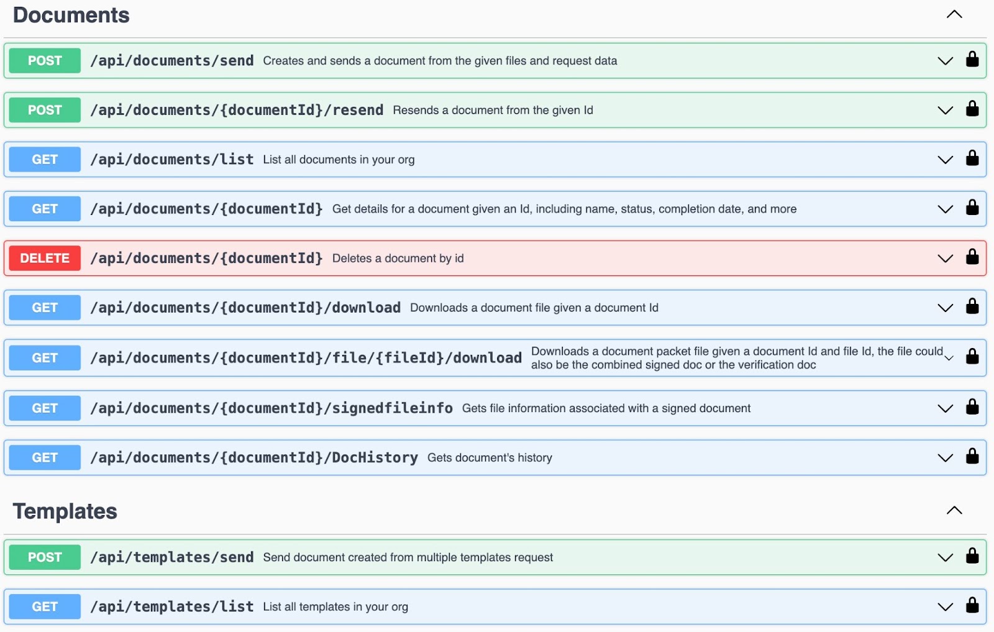The image size is (994, 632).
Task: Click the lock icon for /api/documents/list
Action: point(972,158)
